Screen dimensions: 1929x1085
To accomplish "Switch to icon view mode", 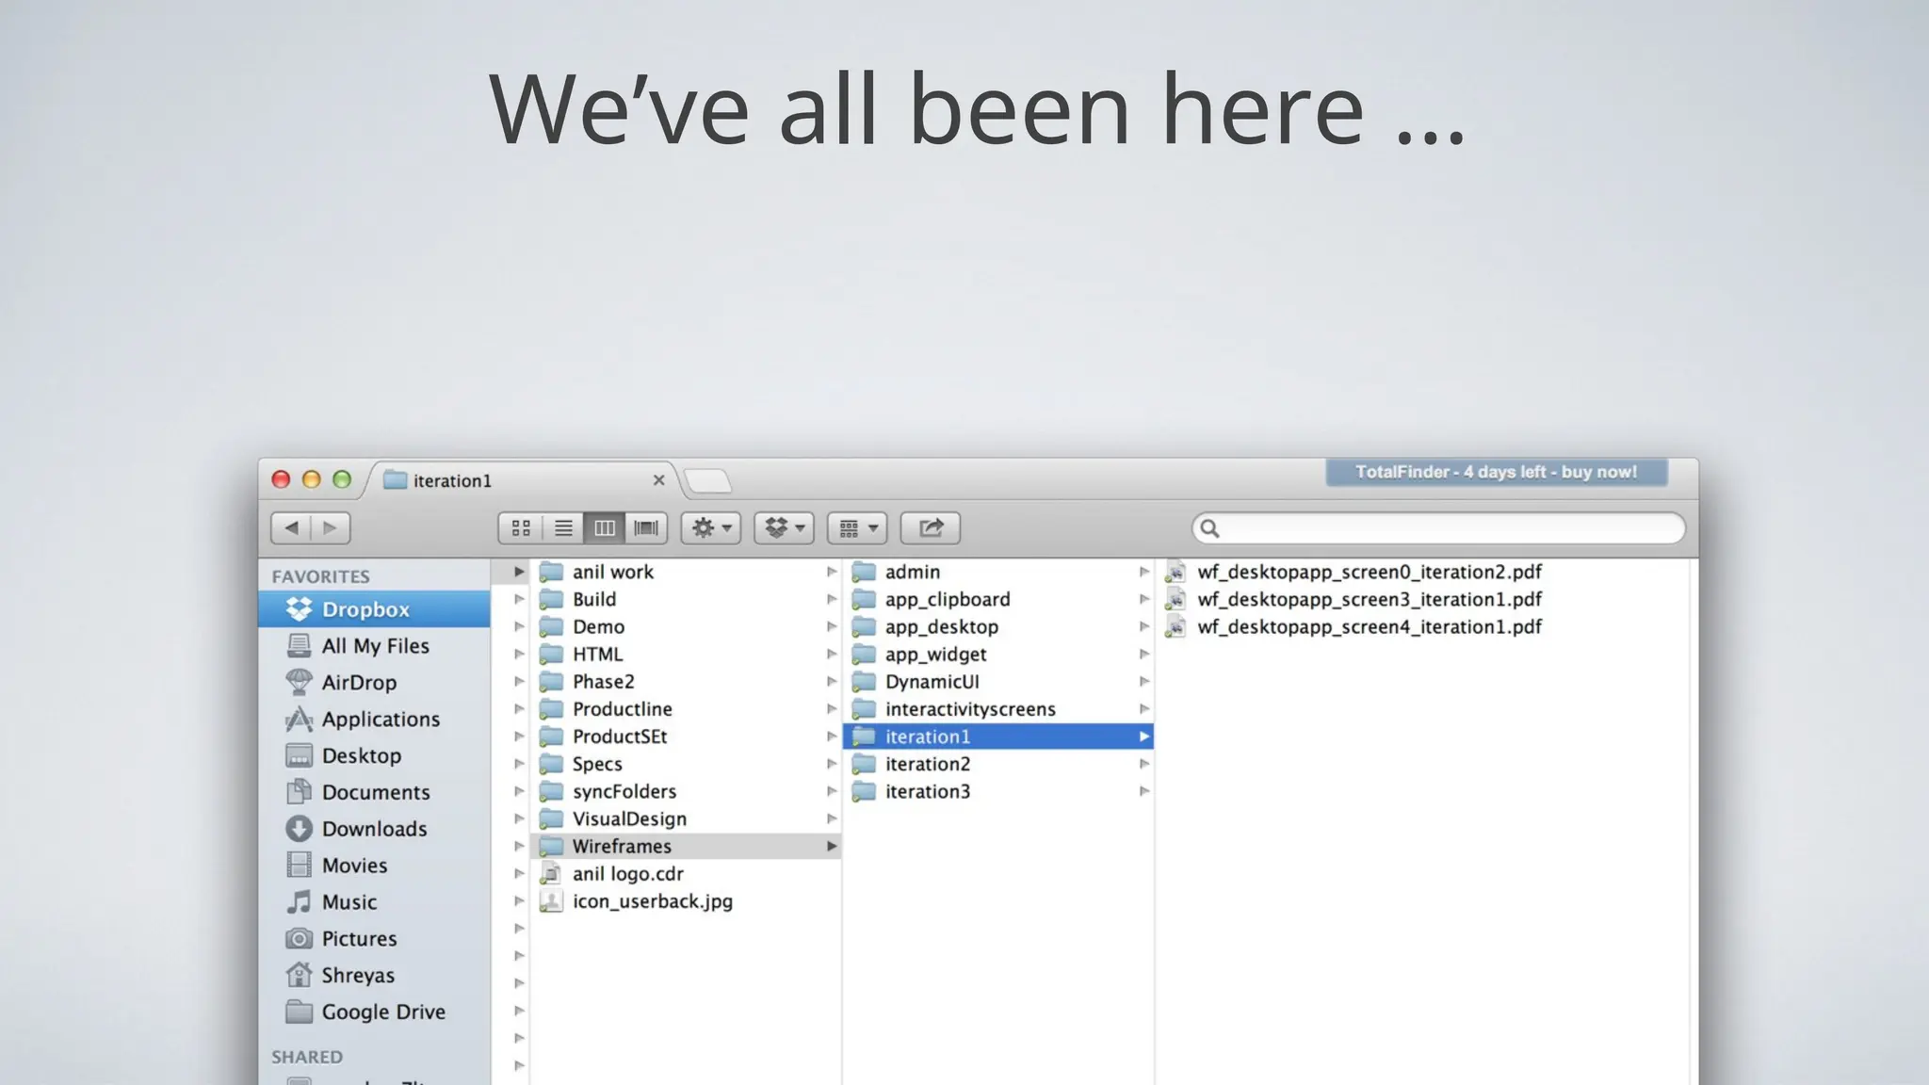I will coord(521,528).
